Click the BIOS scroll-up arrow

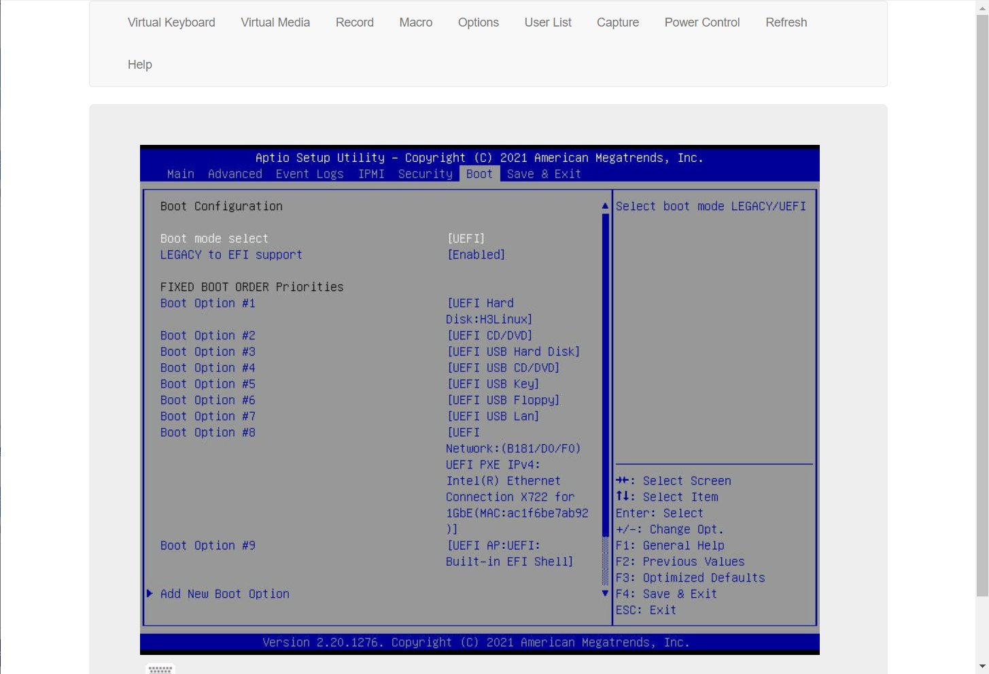[605, 205]
